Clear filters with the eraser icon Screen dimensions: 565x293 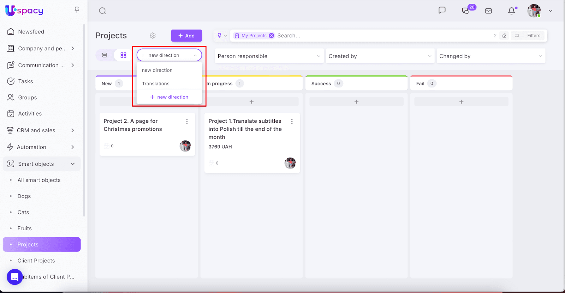pyautogui.click(x=504, y=36)
